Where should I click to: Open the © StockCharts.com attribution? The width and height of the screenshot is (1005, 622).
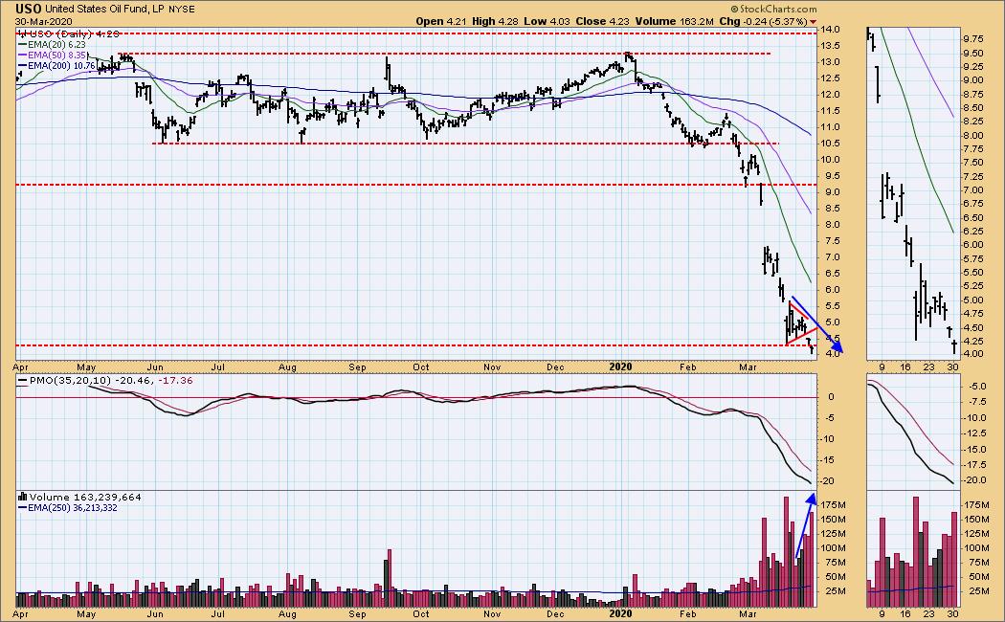[x=773, y=9]
